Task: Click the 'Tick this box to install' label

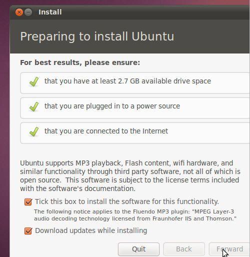Action: (127, 201)
